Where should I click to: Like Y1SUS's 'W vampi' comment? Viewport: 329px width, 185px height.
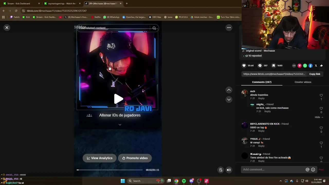(x=321, y=143)
